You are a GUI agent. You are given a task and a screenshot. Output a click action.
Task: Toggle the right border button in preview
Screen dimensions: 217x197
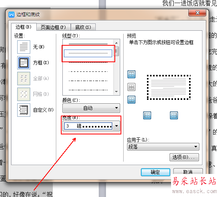pos(174,115)
